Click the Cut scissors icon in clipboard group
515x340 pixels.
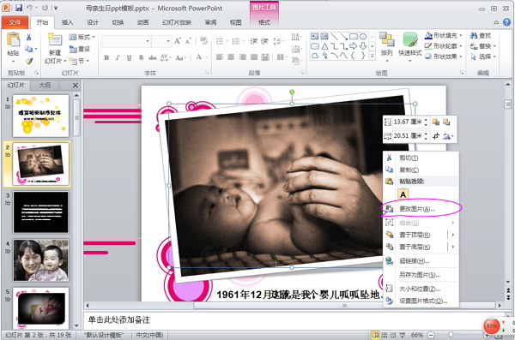[29, 38]
